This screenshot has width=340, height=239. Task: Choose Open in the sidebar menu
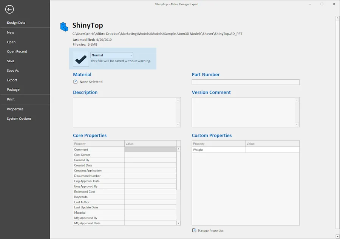pos(11,42)
